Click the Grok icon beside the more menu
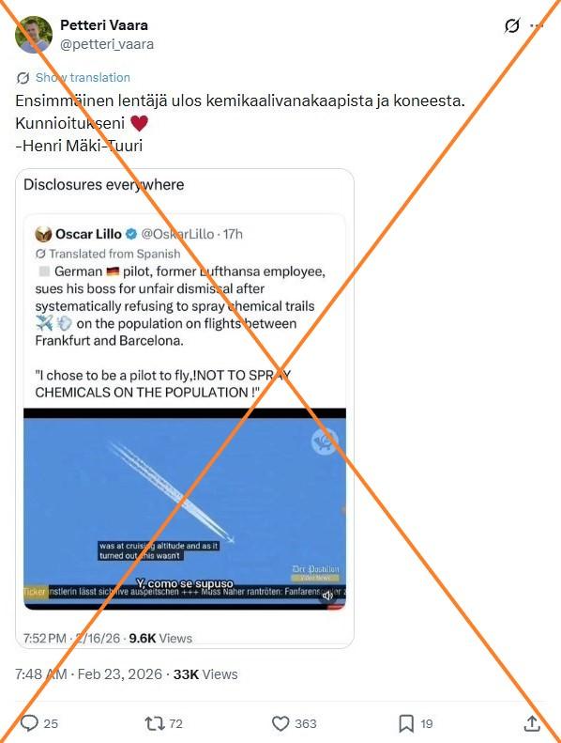The image size is (561, 743). (512, 25)
